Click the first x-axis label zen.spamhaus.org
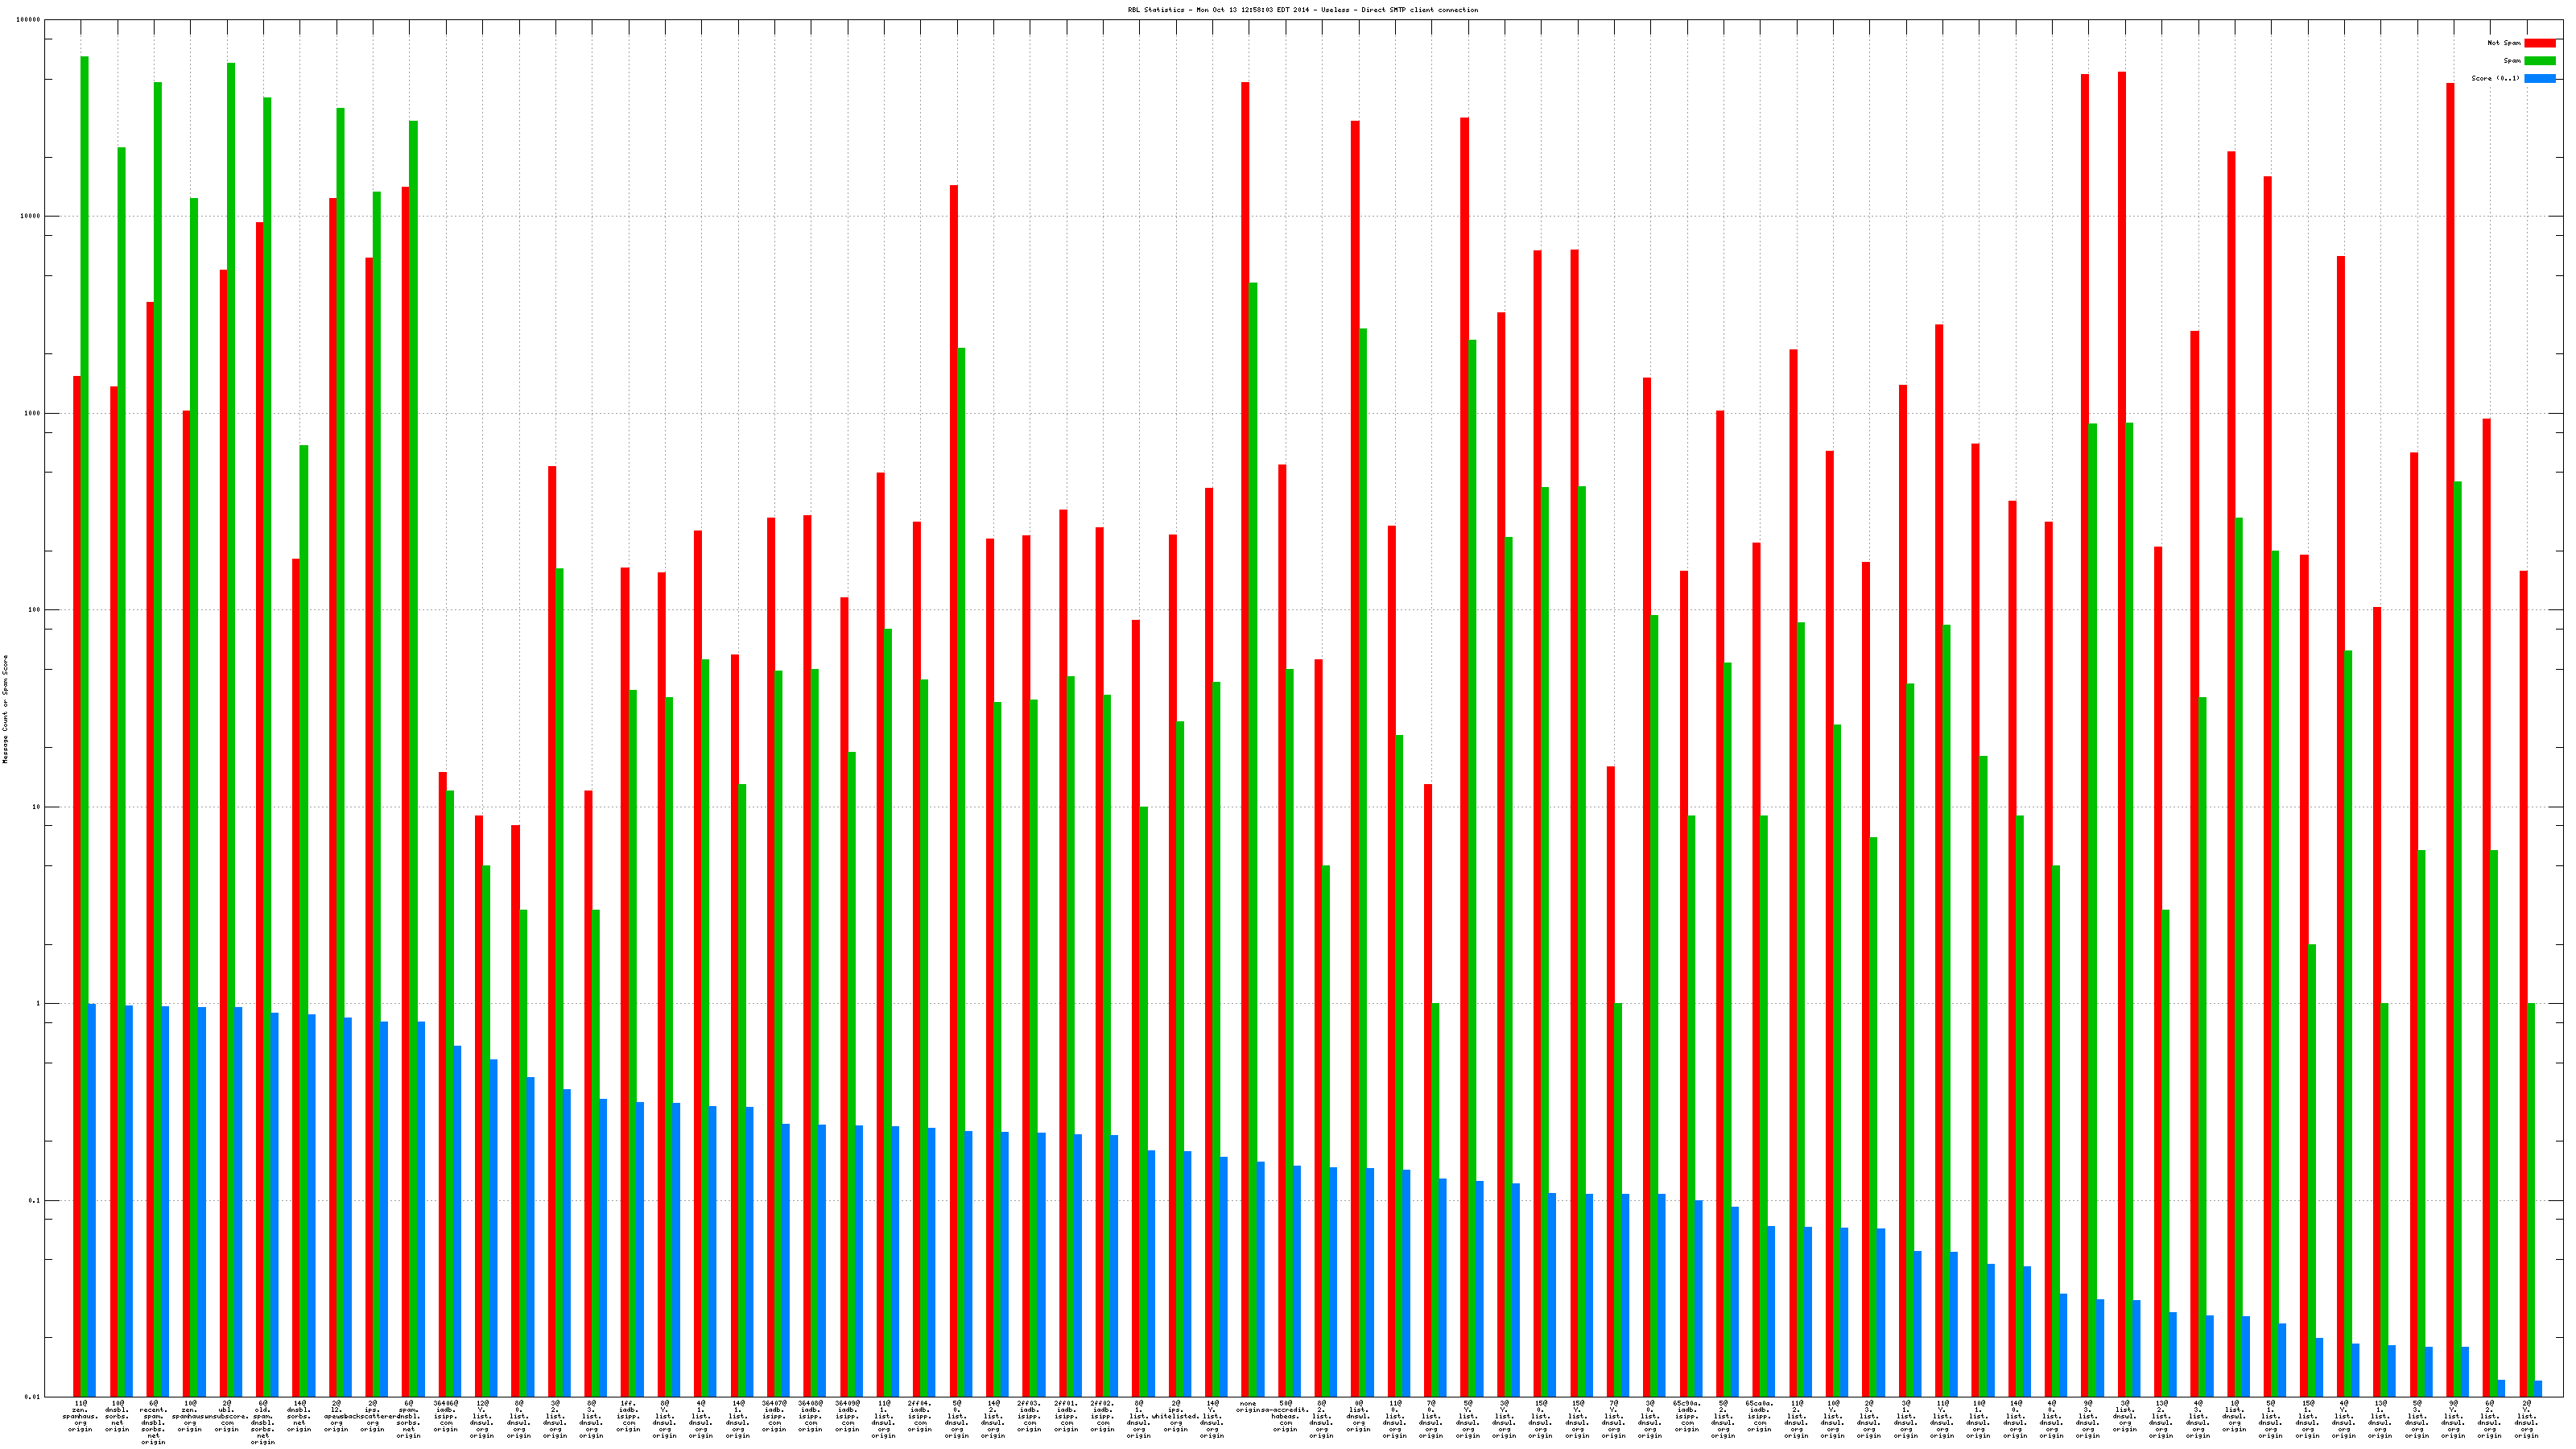The width and height of the screenshot is (2576, 1449). tap(80, 1416)
